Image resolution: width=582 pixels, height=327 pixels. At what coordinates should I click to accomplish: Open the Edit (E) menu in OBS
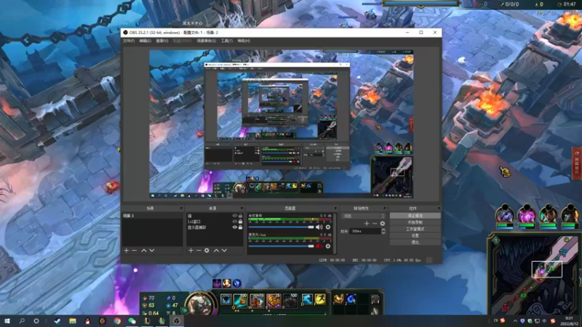point(145,41)
